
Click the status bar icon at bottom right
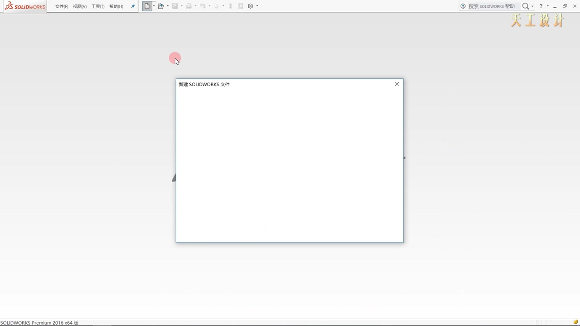575,322
